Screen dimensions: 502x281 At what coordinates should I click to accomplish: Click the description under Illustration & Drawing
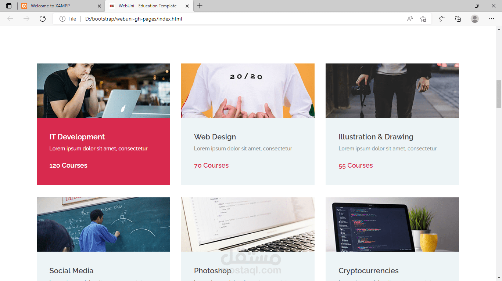(387, 149)
